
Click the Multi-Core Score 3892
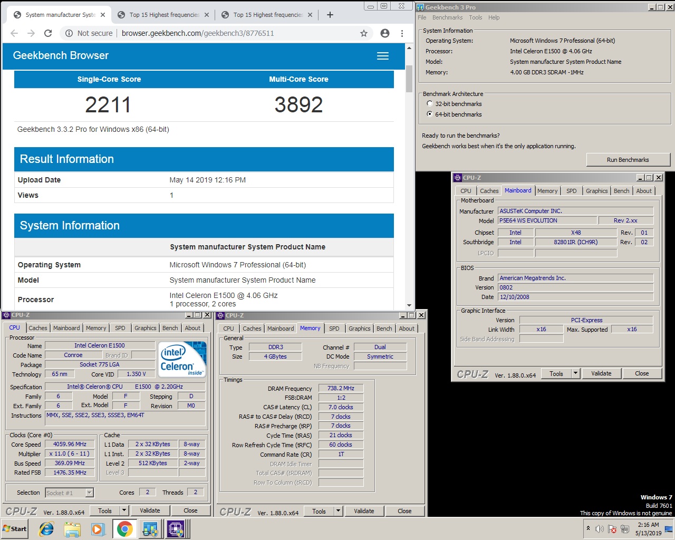pyautogui.click(x=298, y=104)
